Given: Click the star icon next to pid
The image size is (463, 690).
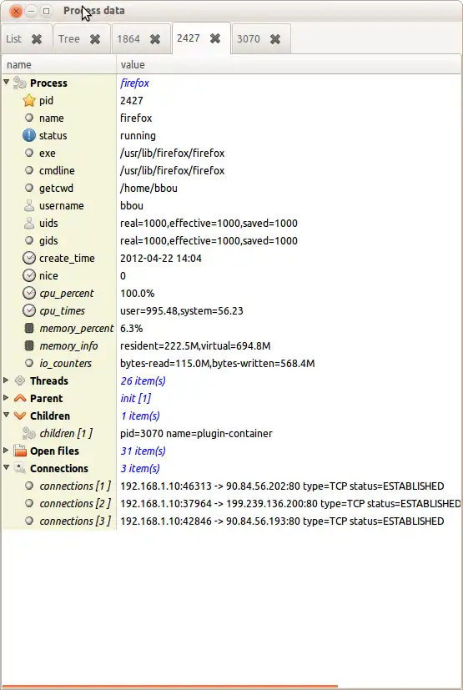Looking at the screenshot, I should click(x=29, y=100).
